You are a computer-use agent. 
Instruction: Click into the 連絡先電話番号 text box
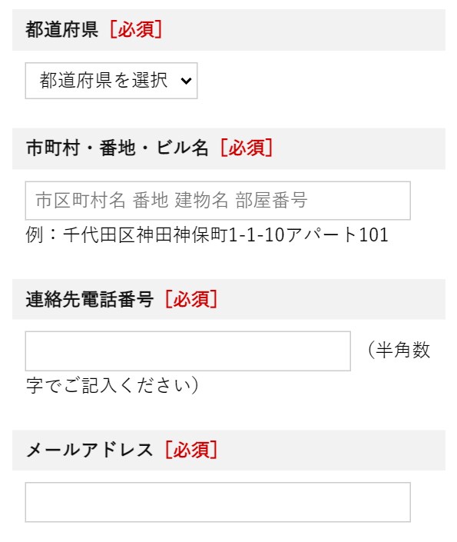(188, 351)
